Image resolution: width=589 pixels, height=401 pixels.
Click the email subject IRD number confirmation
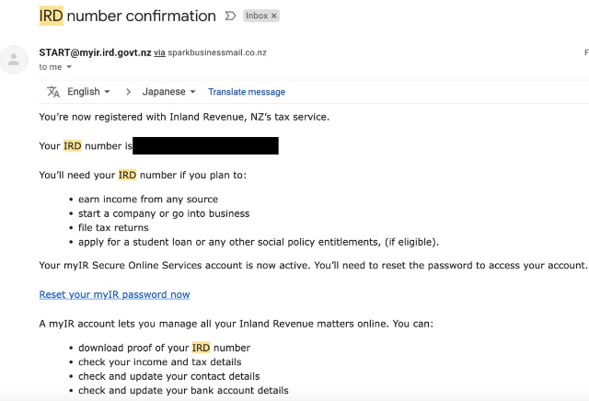(127, 16)
